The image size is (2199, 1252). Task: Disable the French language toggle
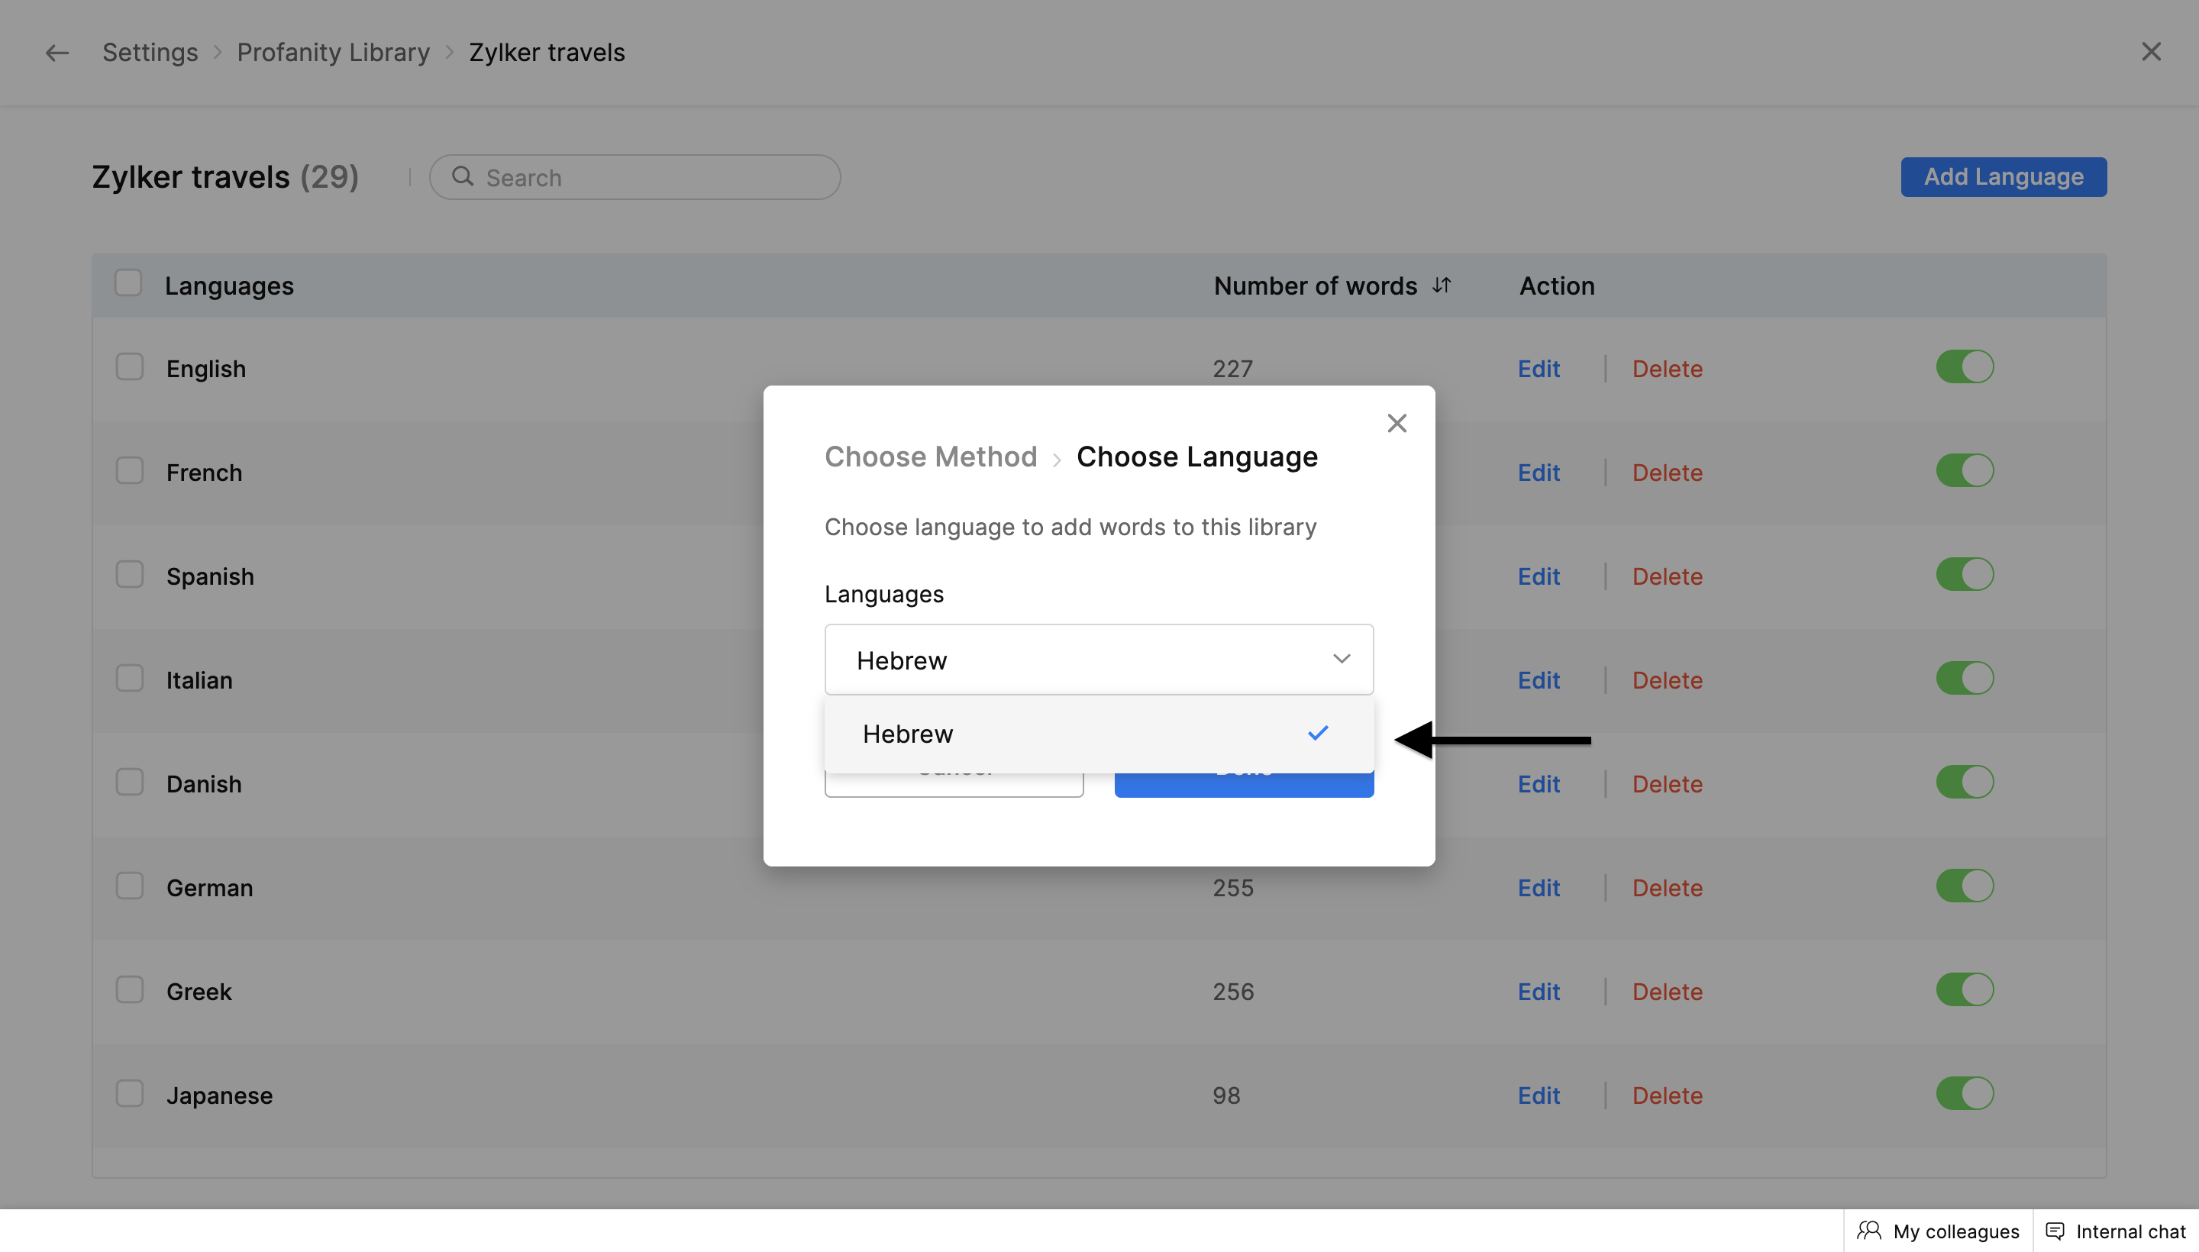[1965, 471]
